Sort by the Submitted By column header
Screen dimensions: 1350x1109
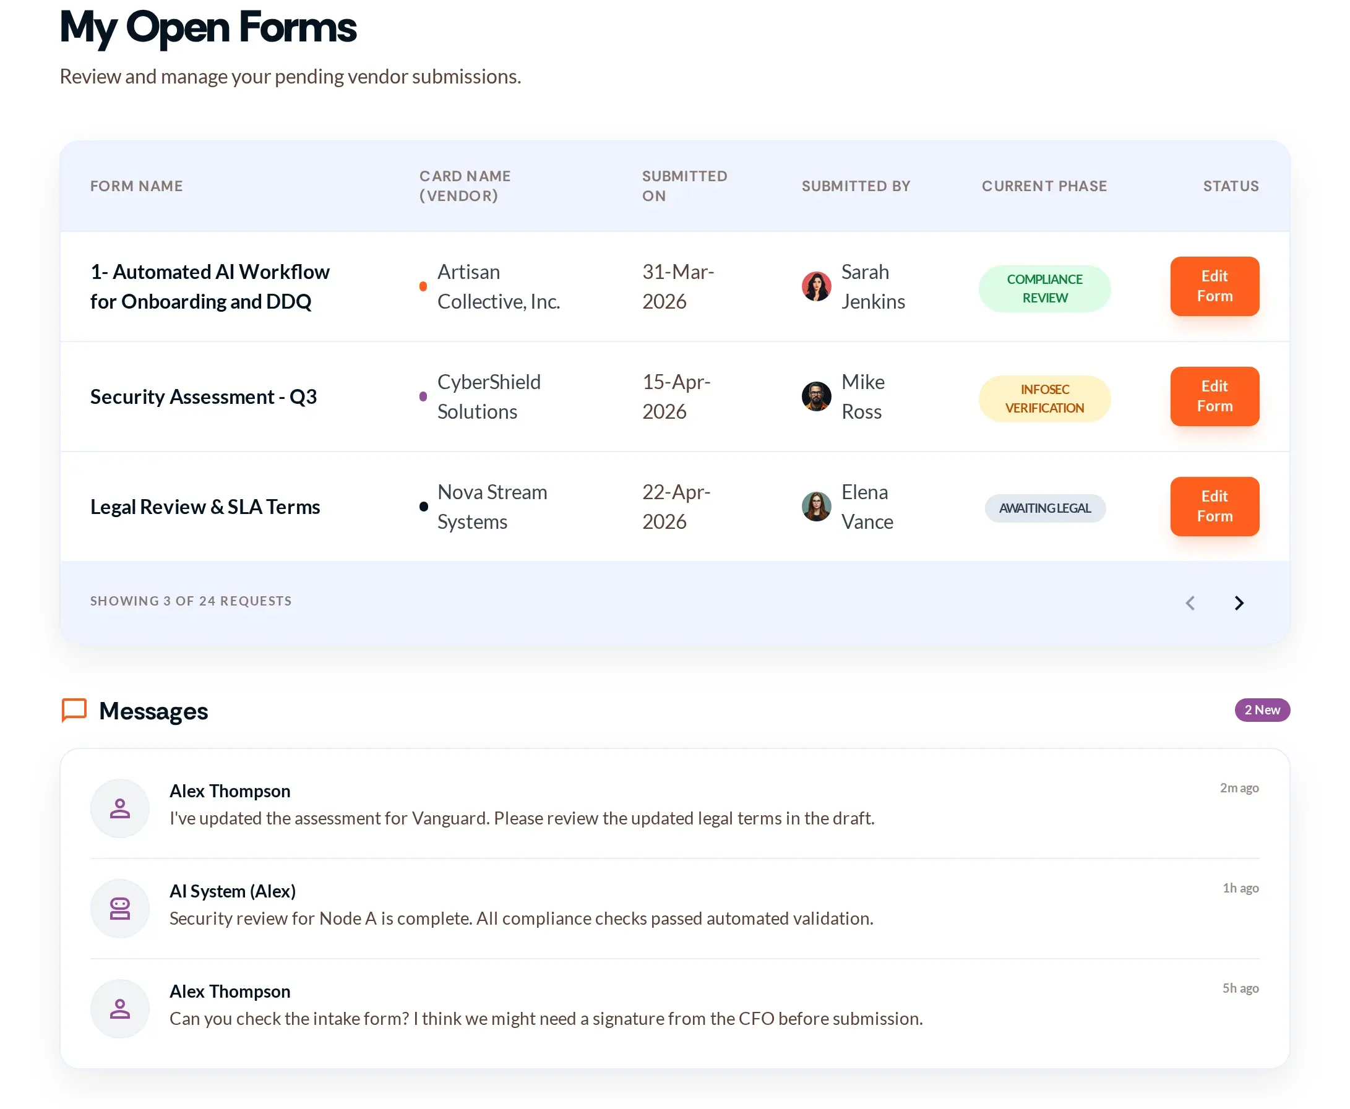[x=856, y=187]
